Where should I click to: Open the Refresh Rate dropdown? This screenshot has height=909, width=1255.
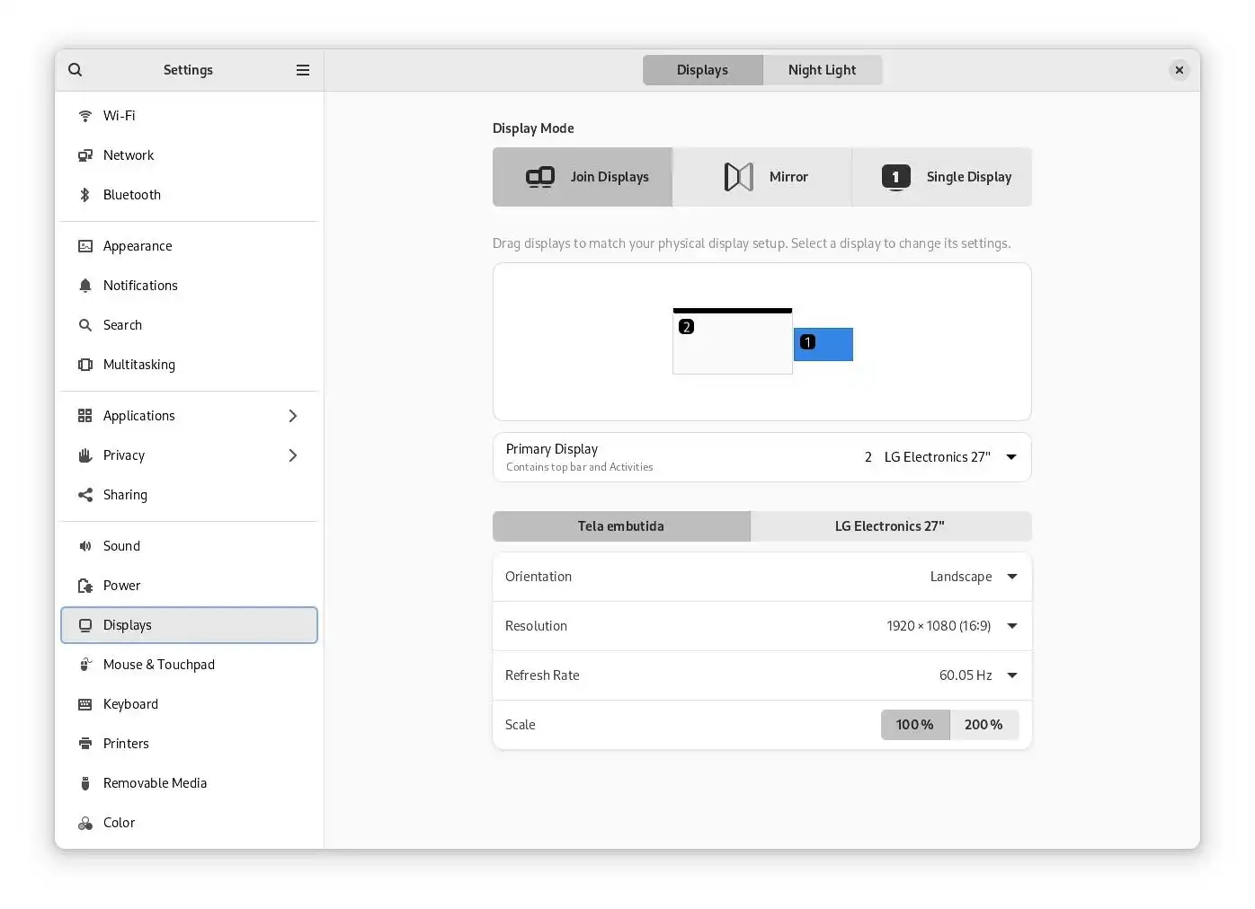click(762, 675)
